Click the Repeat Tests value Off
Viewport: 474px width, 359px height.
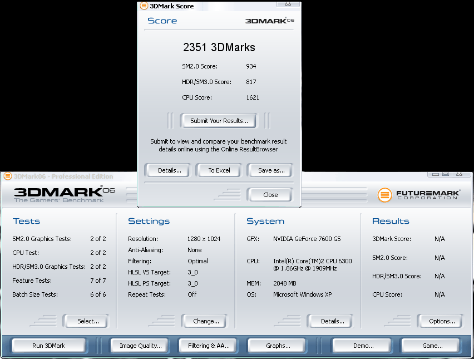pyautogui.click(x=192, y=294)
